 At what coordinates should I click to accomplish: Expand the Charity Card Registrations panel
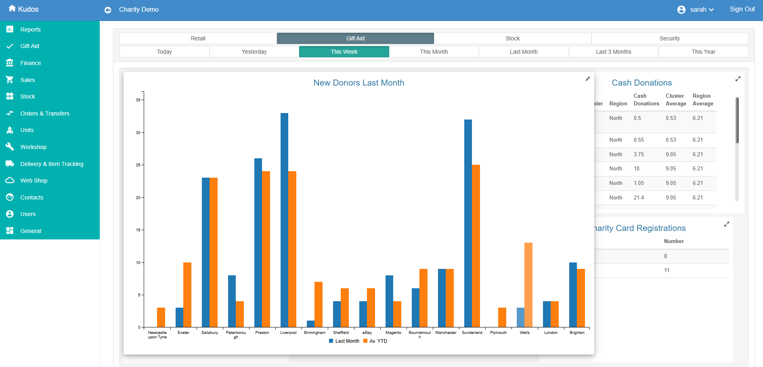pos(727,224)
